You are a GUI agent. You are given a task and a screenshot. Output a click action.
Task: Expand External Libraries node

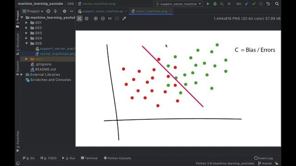pyautogui.click(x=22, y=75)
